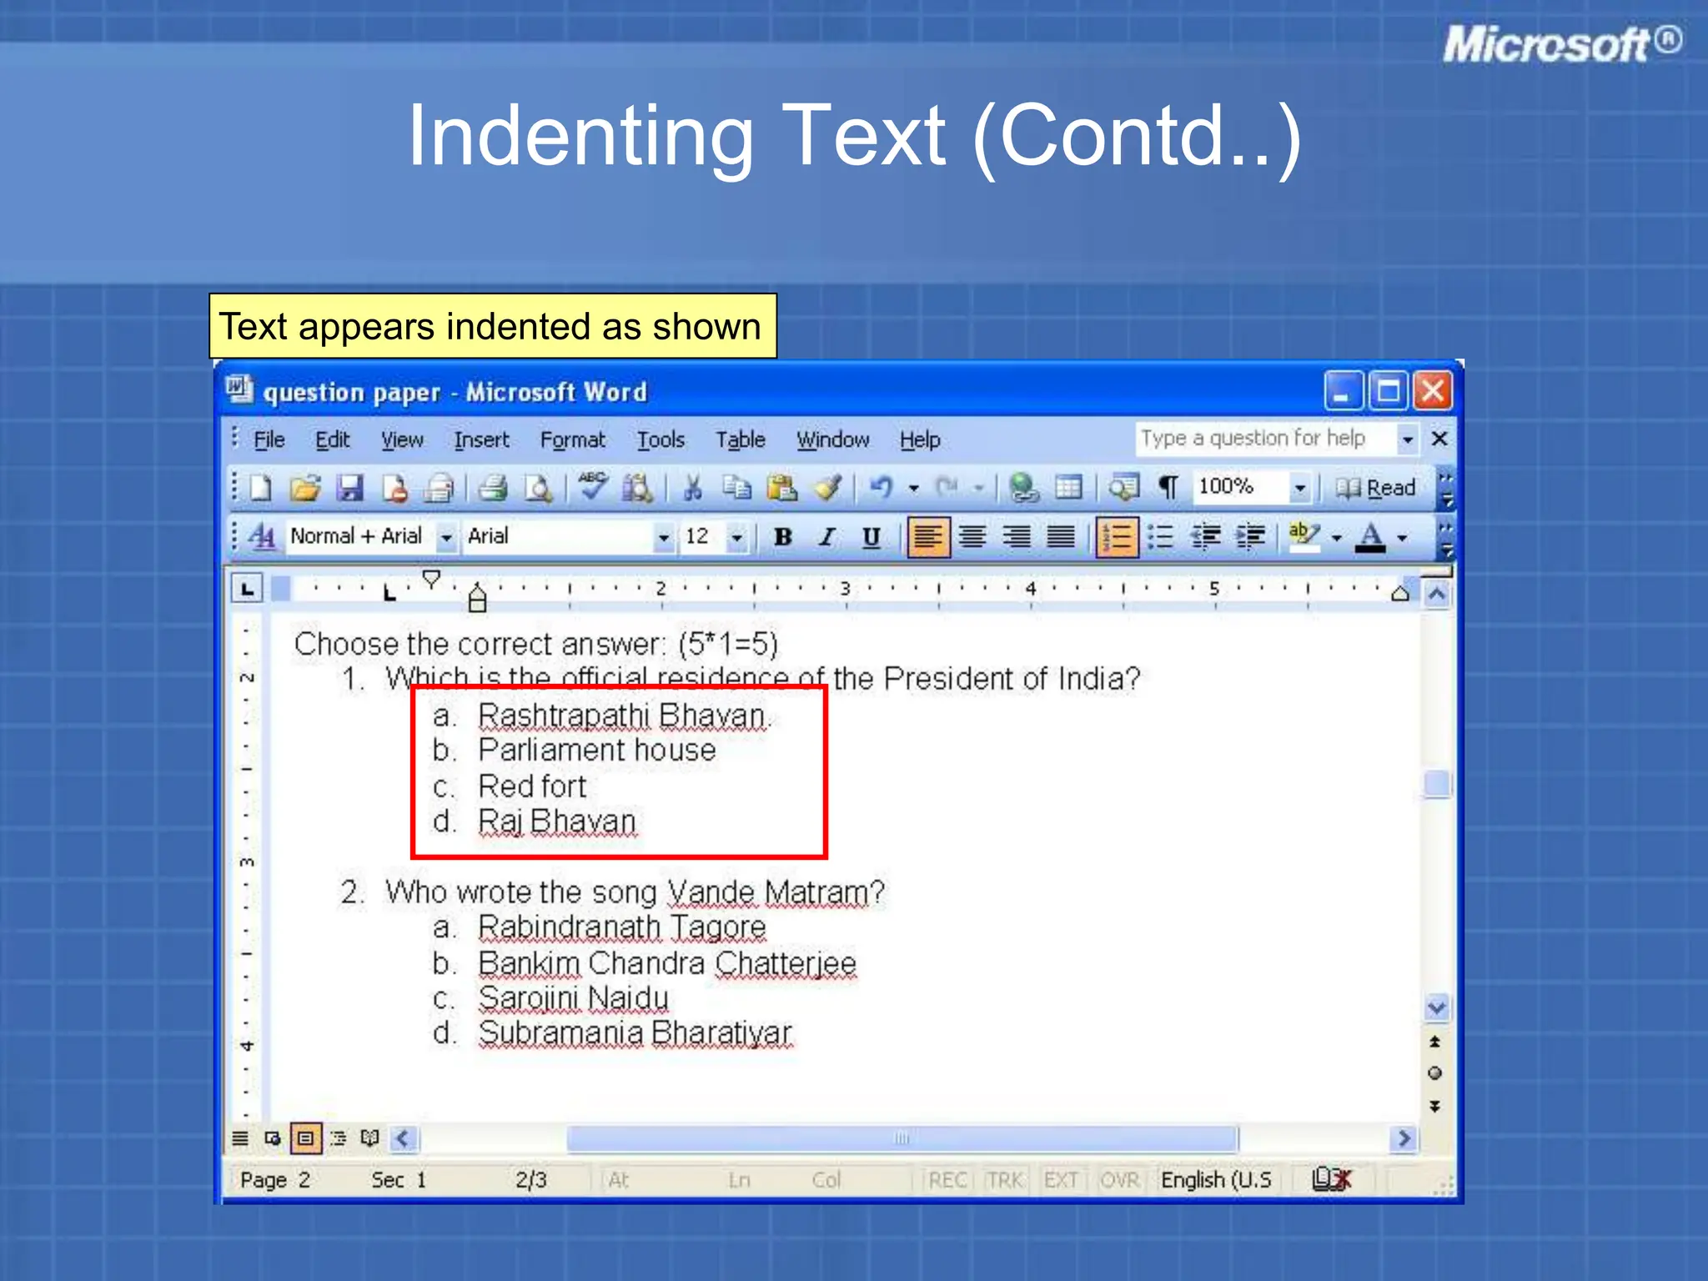1708x1281 pixels.
Task: Print document with printer icon
Action: pyautogui.click(x=493, y=488)
